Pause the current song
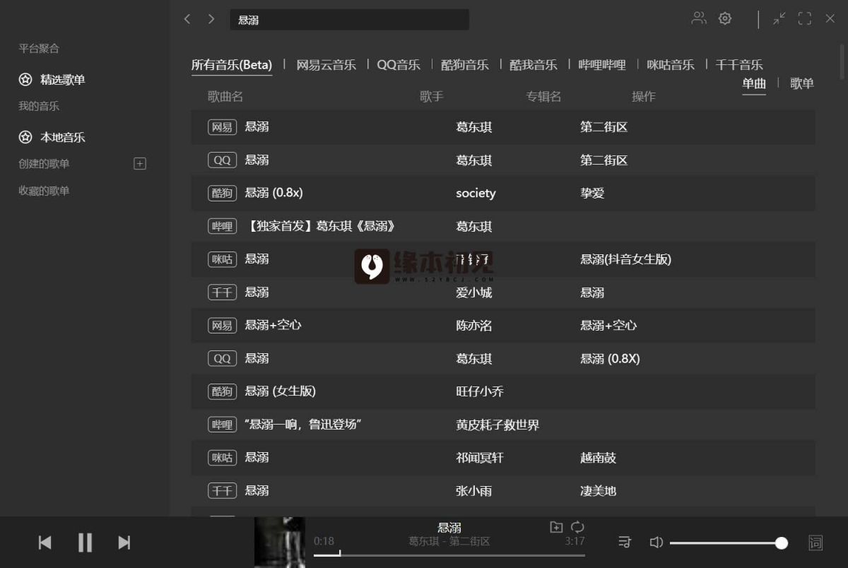Viewport: 848px width, 568px height. coord(85,543)
